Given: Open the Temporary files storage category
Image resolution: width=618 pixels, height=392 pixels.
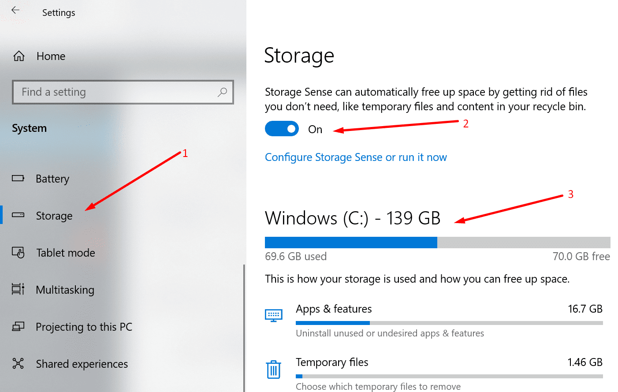Looking at the screenshot, I should click(434, 374).
